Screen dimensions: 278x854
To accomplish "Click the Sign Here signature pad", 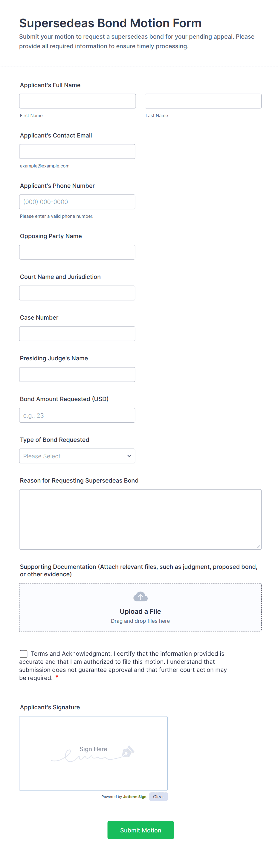I will click(x=93, y=753).
